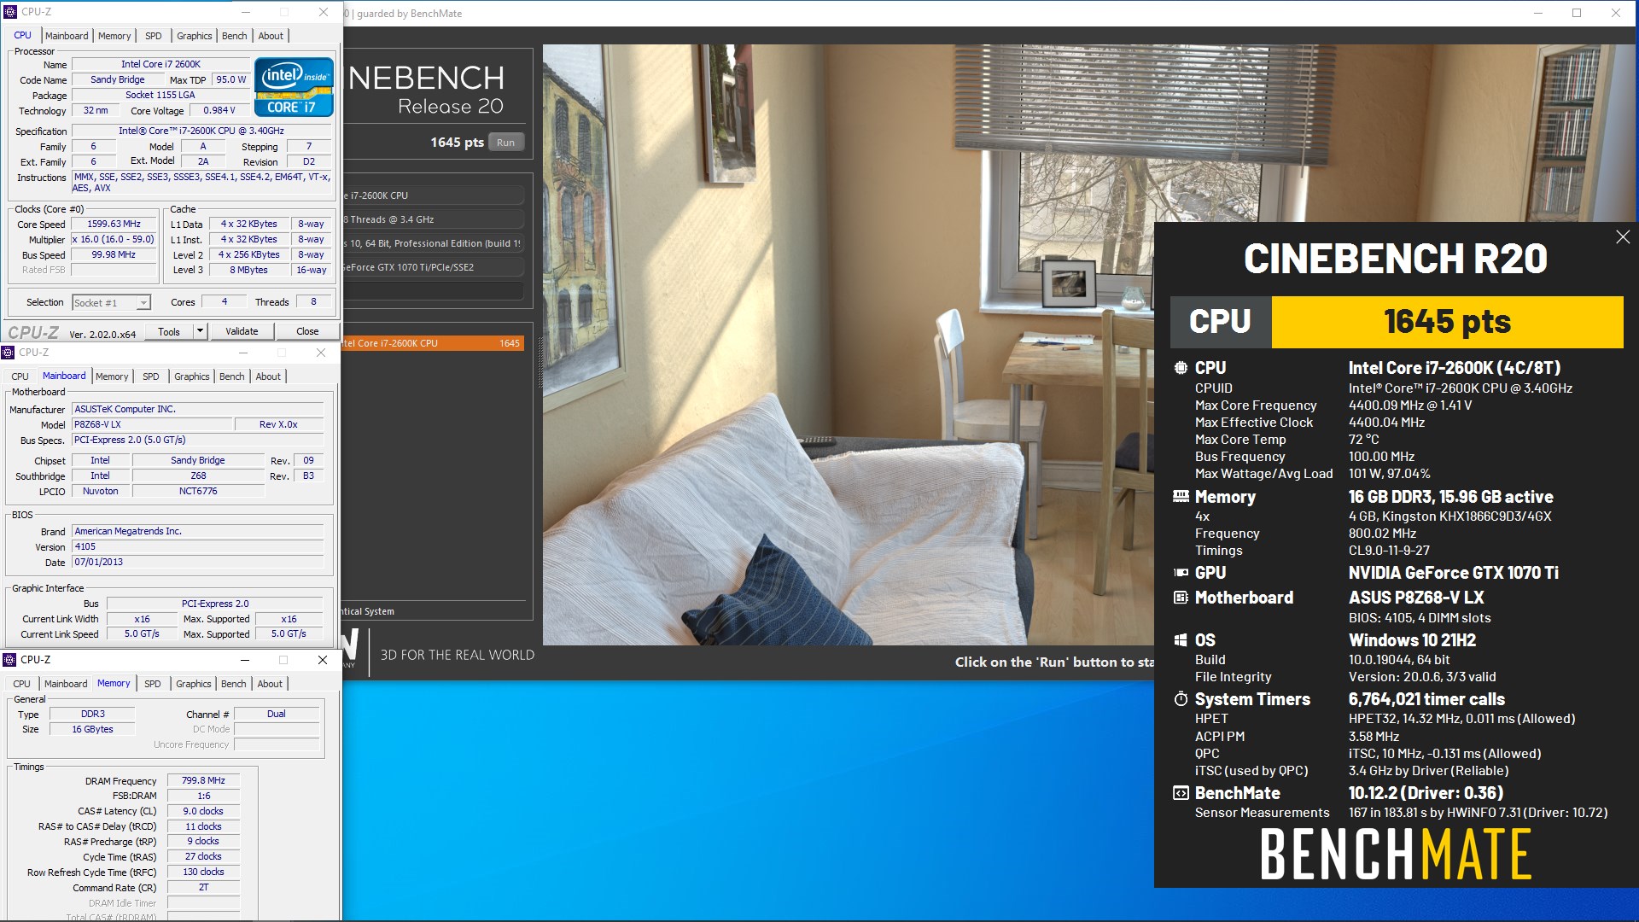Switch to Memory tab in top CPU-Z window
Viewport: 1639px width, 922px height.
click(x=114, y=36)
